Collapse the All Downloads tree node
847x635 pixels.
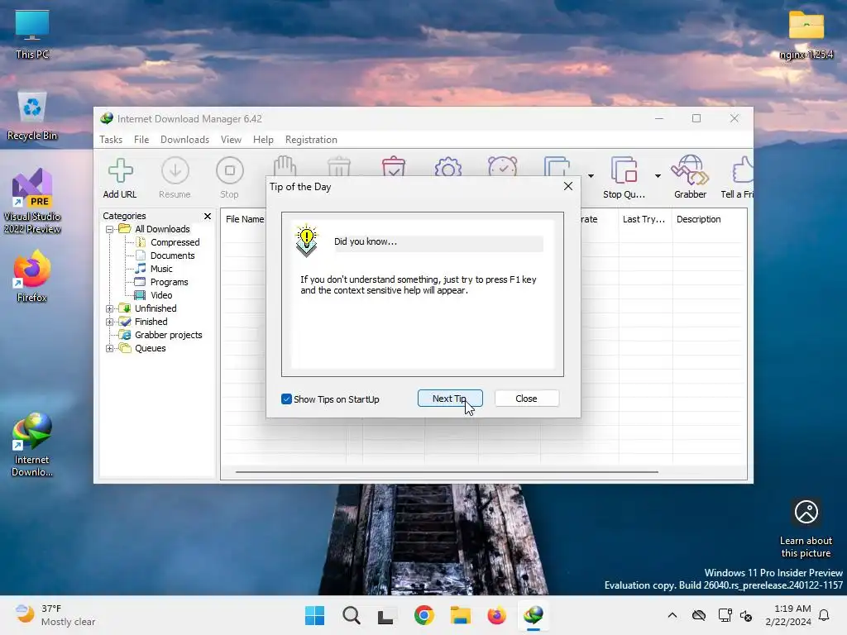click(110, 230)
